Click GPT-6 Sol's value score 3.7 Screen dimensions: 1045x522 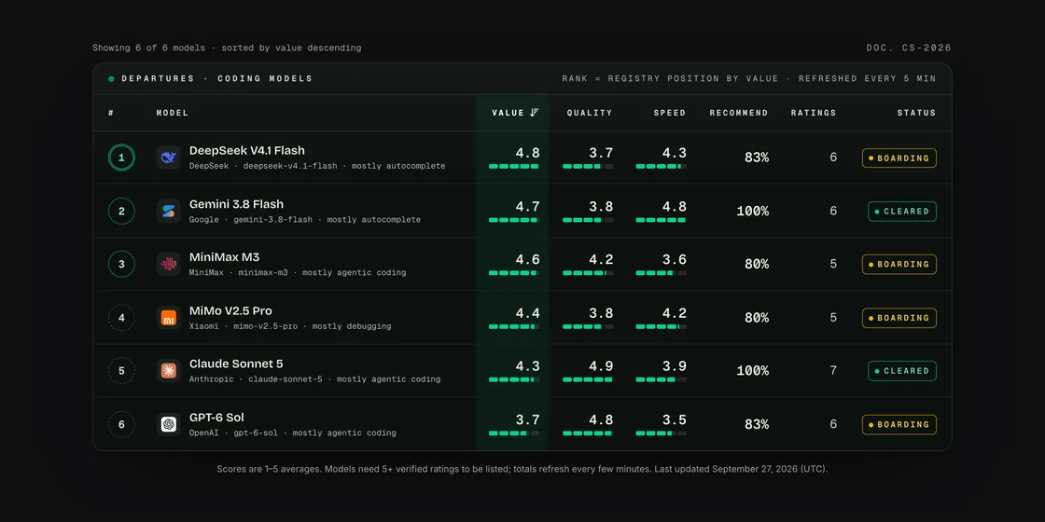coord(527,419)
